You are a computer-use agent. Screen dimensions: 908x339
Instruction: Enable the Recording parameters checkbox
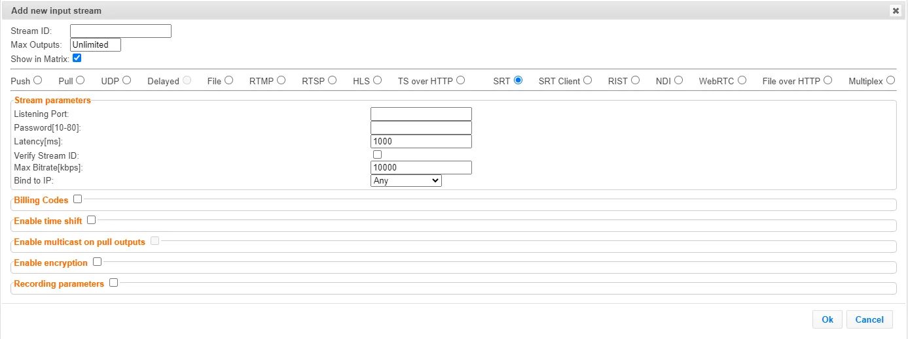coord(113,283)
